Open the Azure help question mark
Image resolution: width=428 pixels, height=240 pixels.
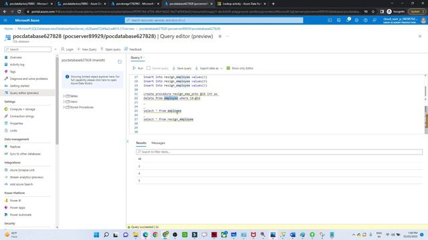(x=366, y=21)
